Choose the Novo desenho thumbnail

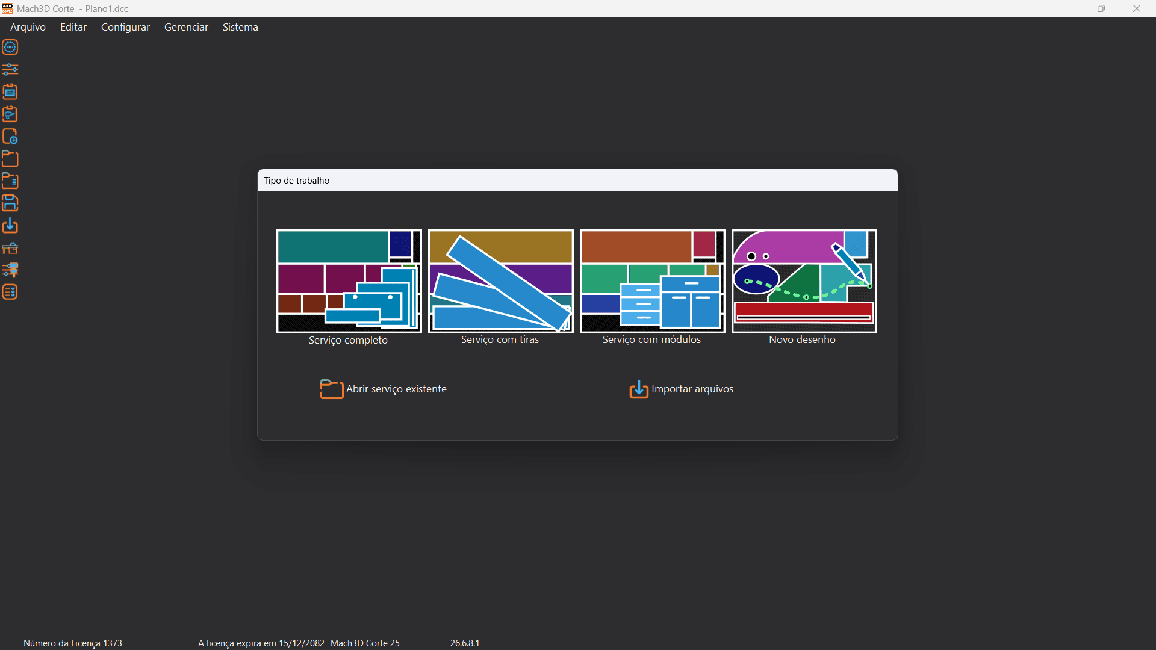(804, 281)
